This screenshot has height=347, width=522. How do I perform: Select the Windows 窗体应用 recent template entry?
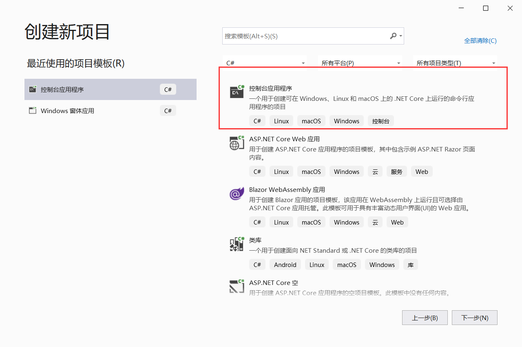pyautogui.click(x=110, y=110)
